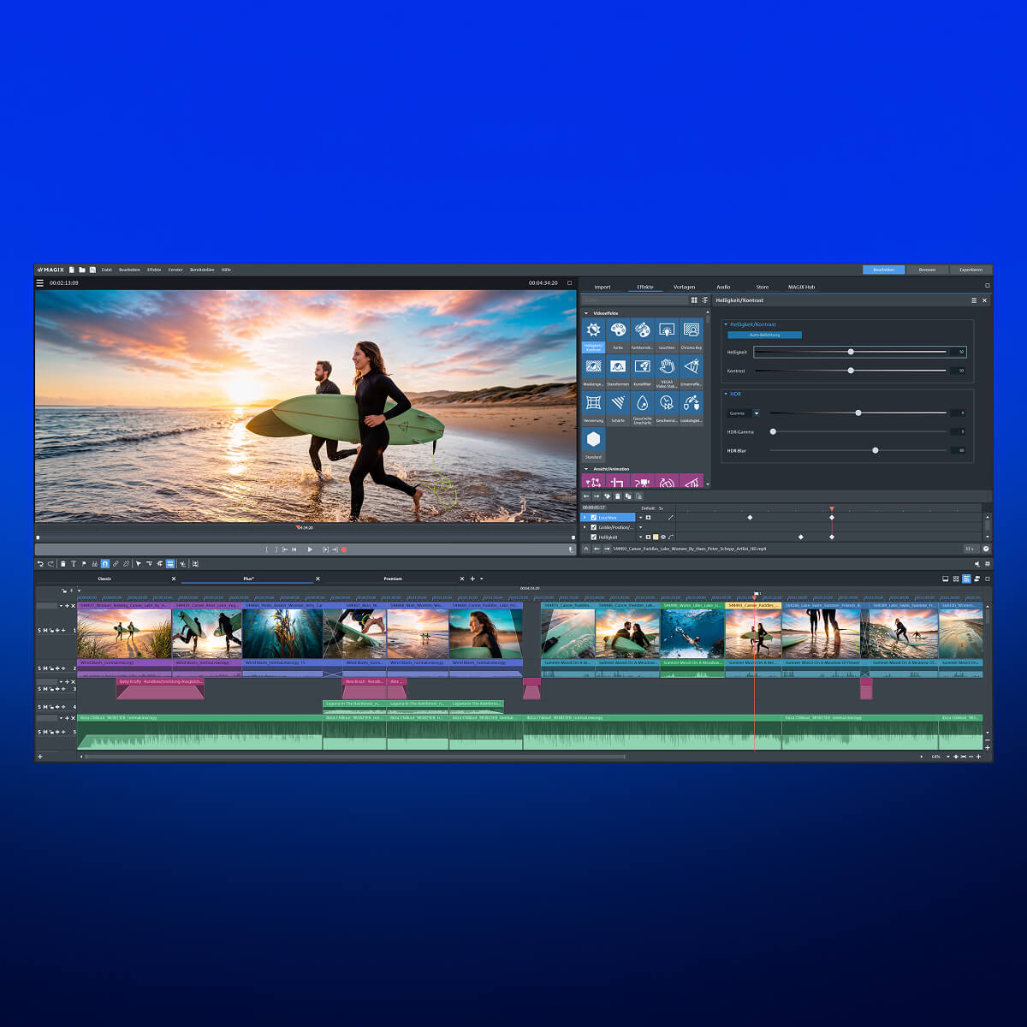Open the Store tab
This screenshot has height=1027, width=1027.
[763, 288]
